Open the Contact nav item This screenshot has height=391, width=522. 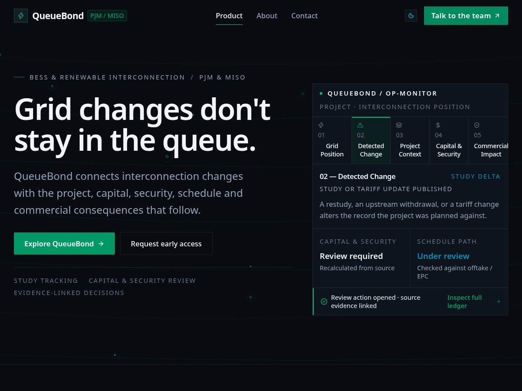tap(304, 16)
